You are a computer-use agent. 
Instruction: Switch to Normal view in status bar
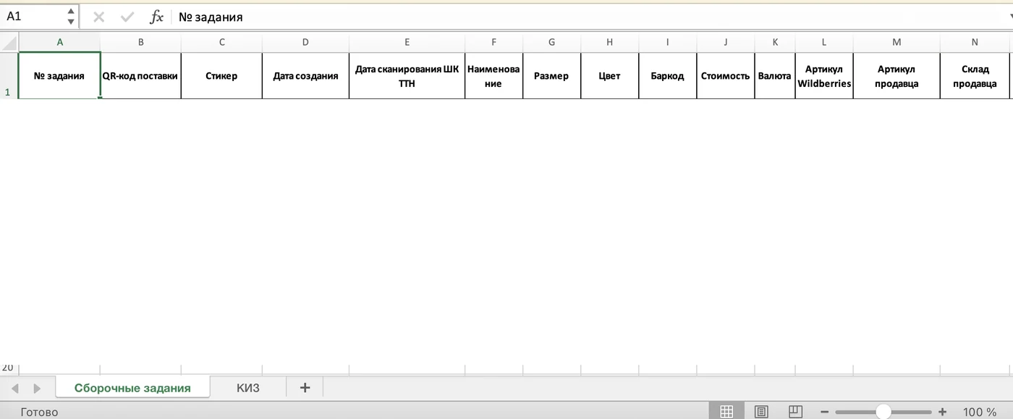pyautogui.click(x=726, y=411)
